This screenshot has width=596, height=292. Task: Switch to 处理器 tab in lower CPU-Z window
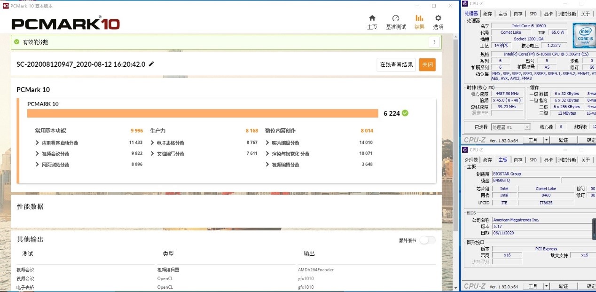tap(471, 160)
